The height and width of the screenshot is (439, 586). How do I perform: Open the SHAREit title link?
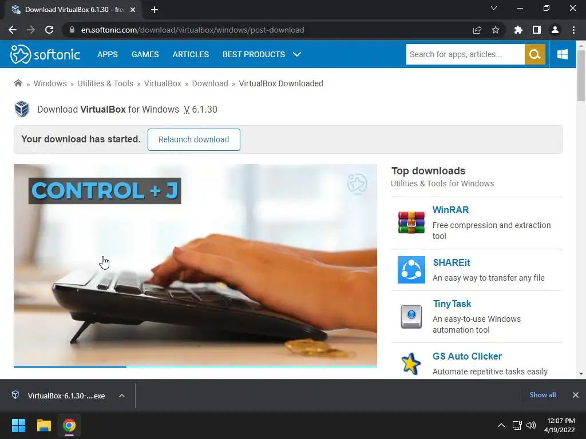click(452, 262)
